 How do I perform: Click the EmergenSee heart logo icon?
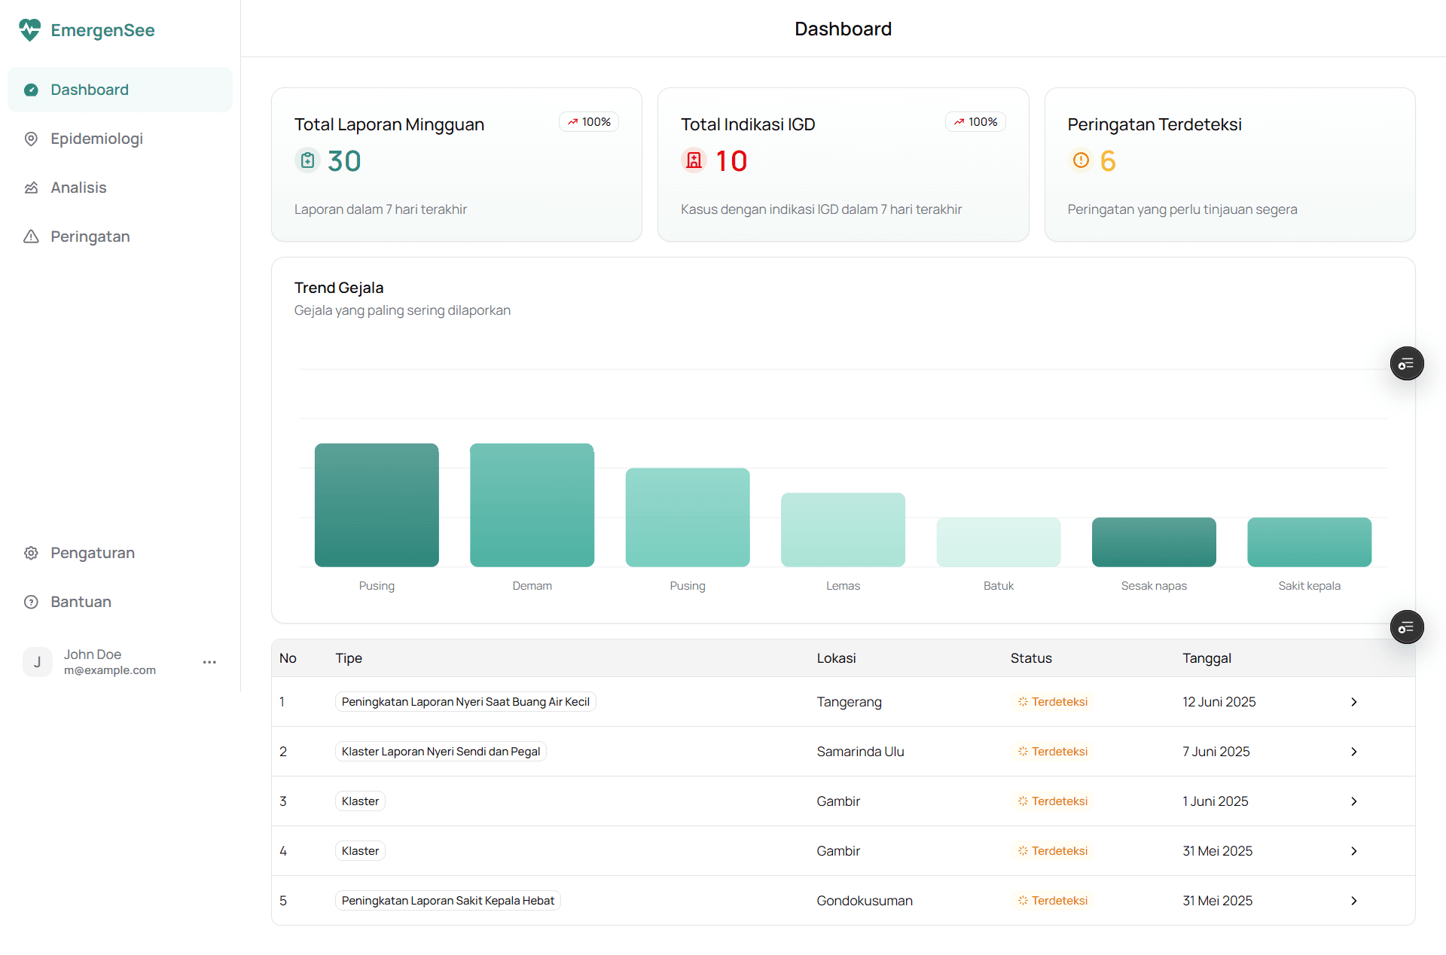[29, 30]
